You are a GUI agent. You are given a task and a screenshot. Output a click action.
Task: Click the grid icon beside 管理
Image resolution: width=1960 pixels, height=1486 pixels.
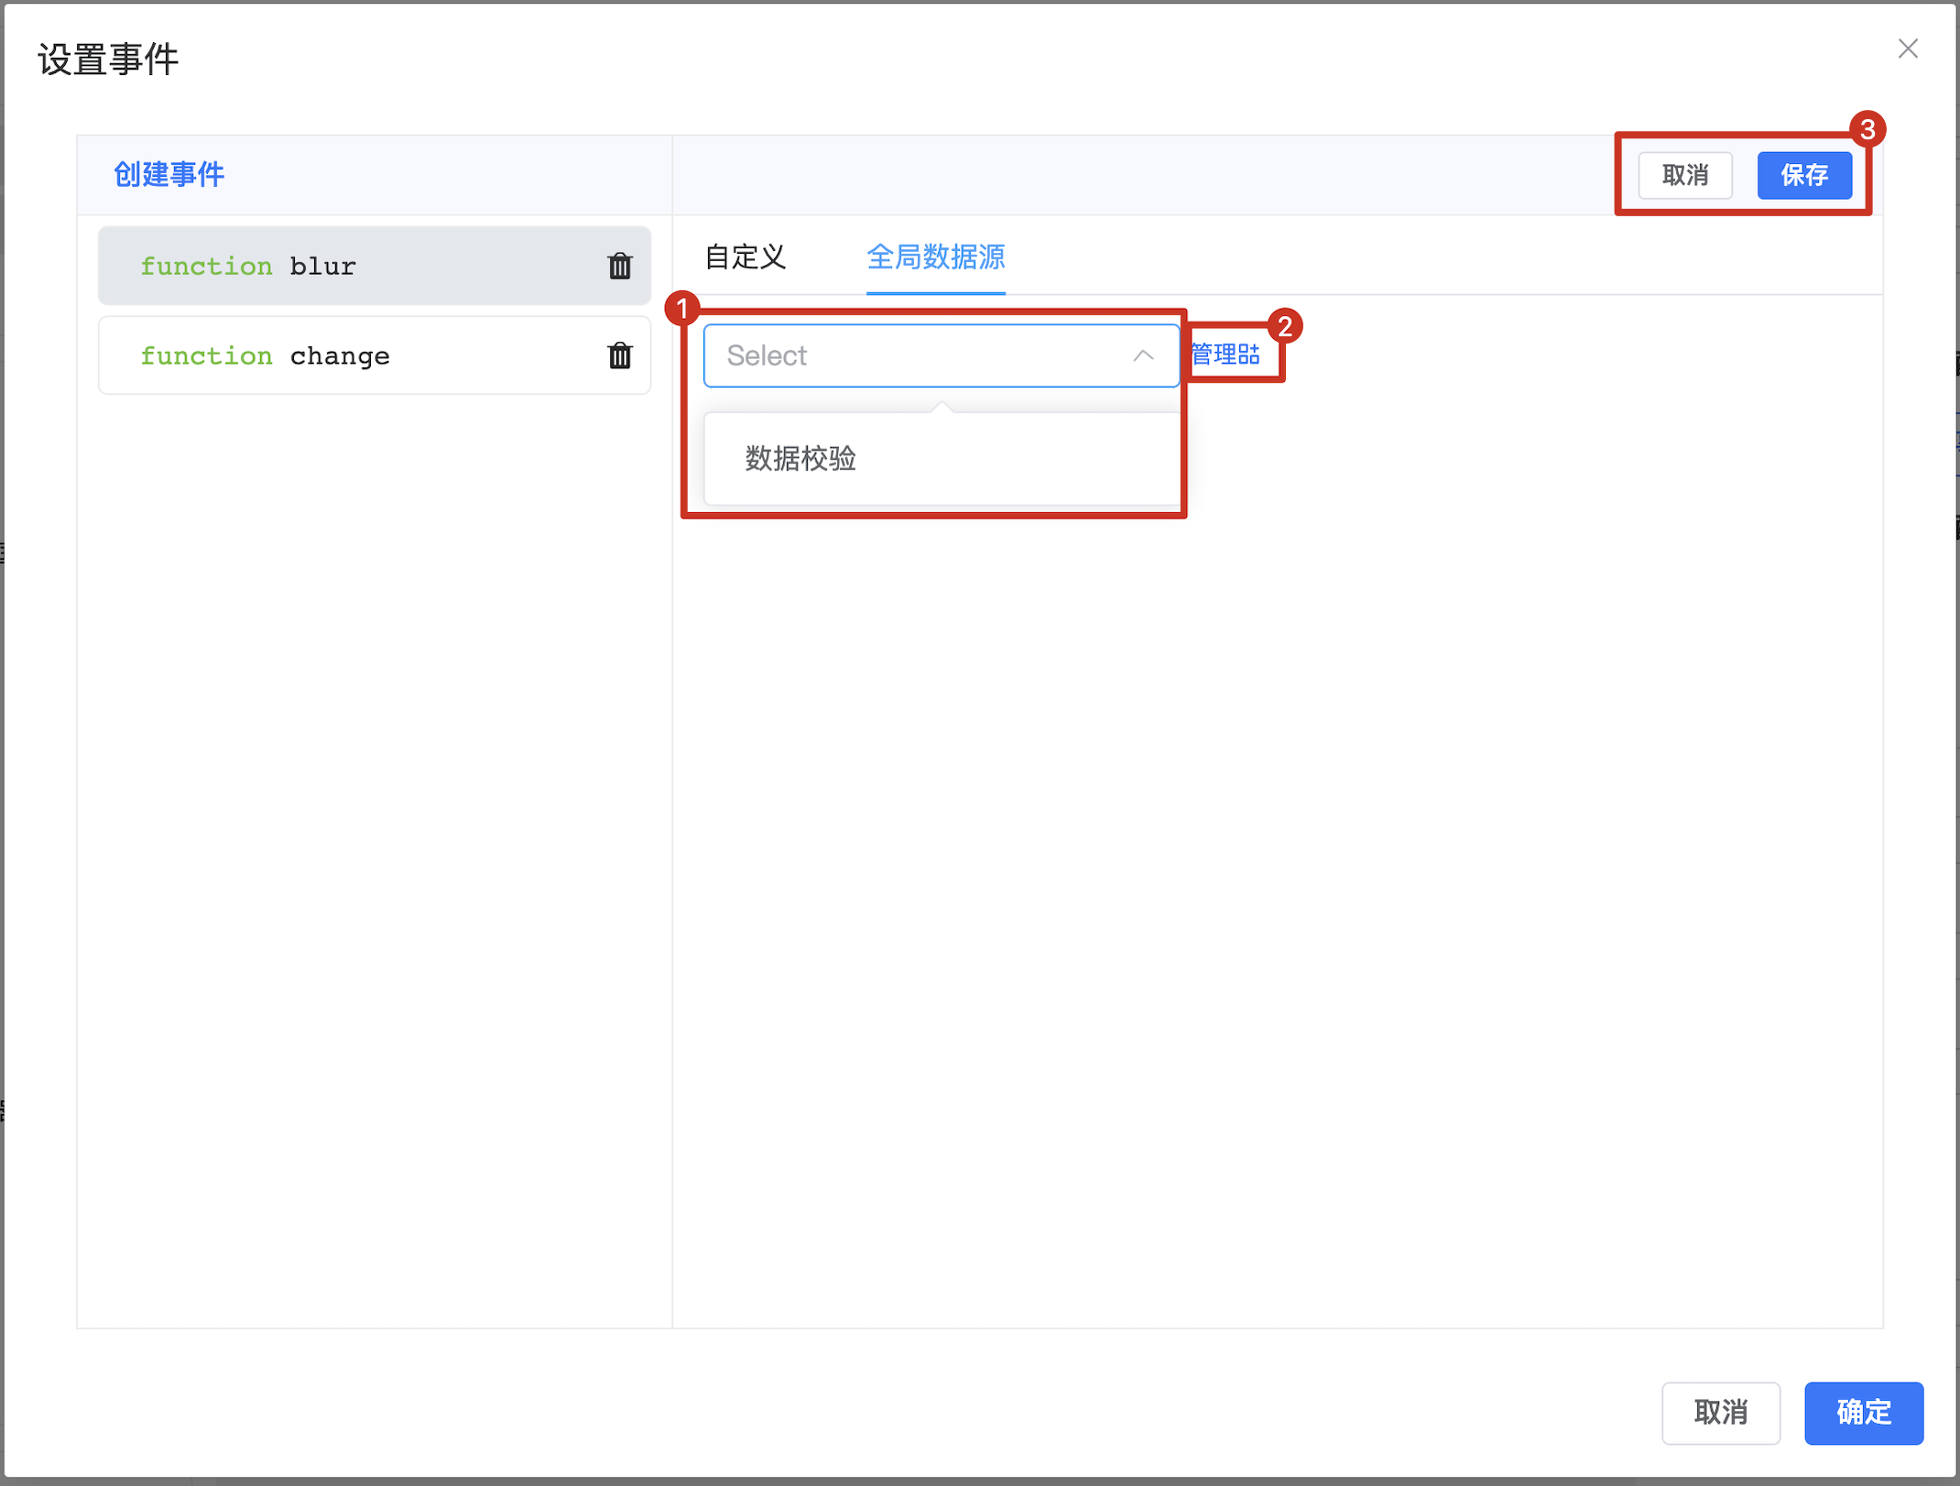coord(1249,355)
